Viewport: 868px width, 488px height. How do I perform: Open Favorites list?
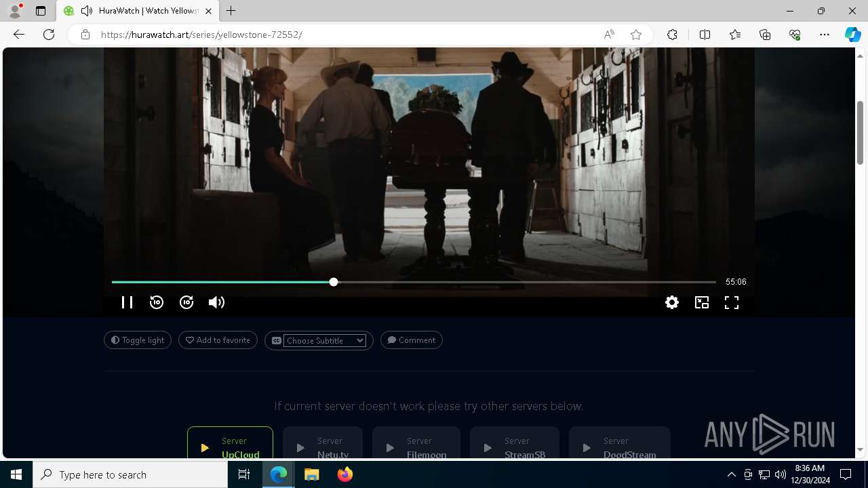pos(735,35)
